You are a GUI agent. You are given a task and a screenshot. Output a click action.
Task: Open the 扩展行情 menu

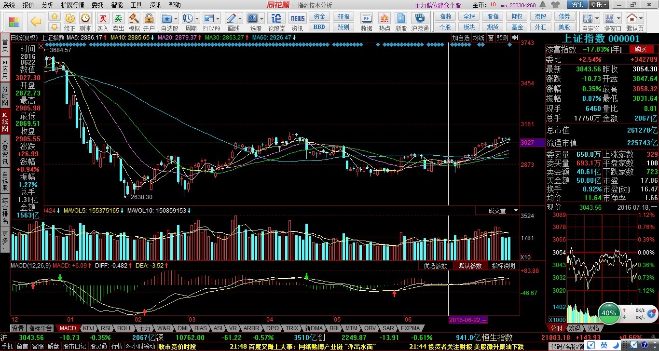pos(72,5)
